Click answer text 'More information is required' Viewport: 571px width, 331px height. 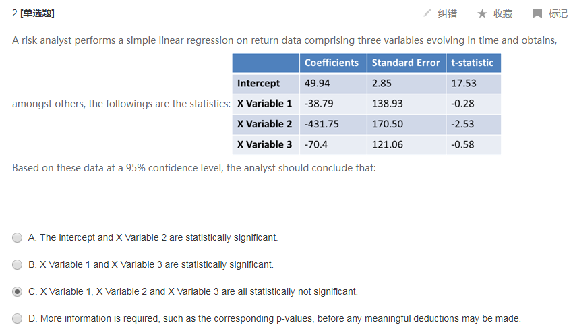(99, 318)
